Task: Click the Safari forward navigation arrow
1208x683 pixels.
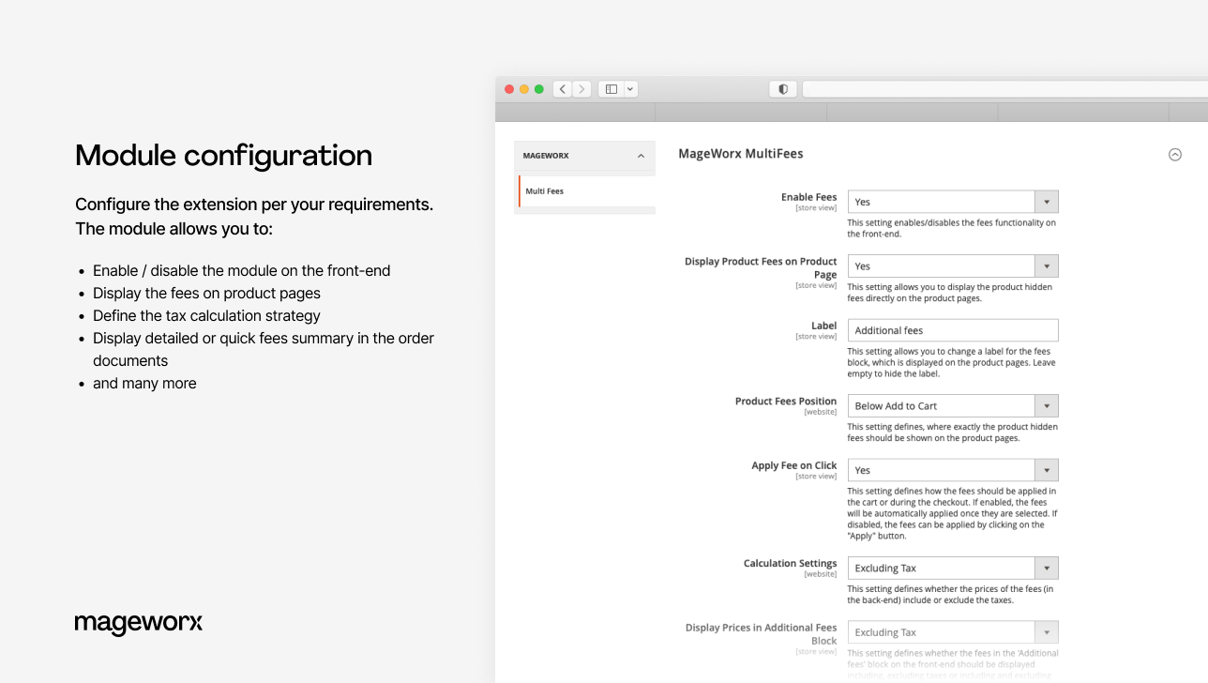Action: point(581,88)
